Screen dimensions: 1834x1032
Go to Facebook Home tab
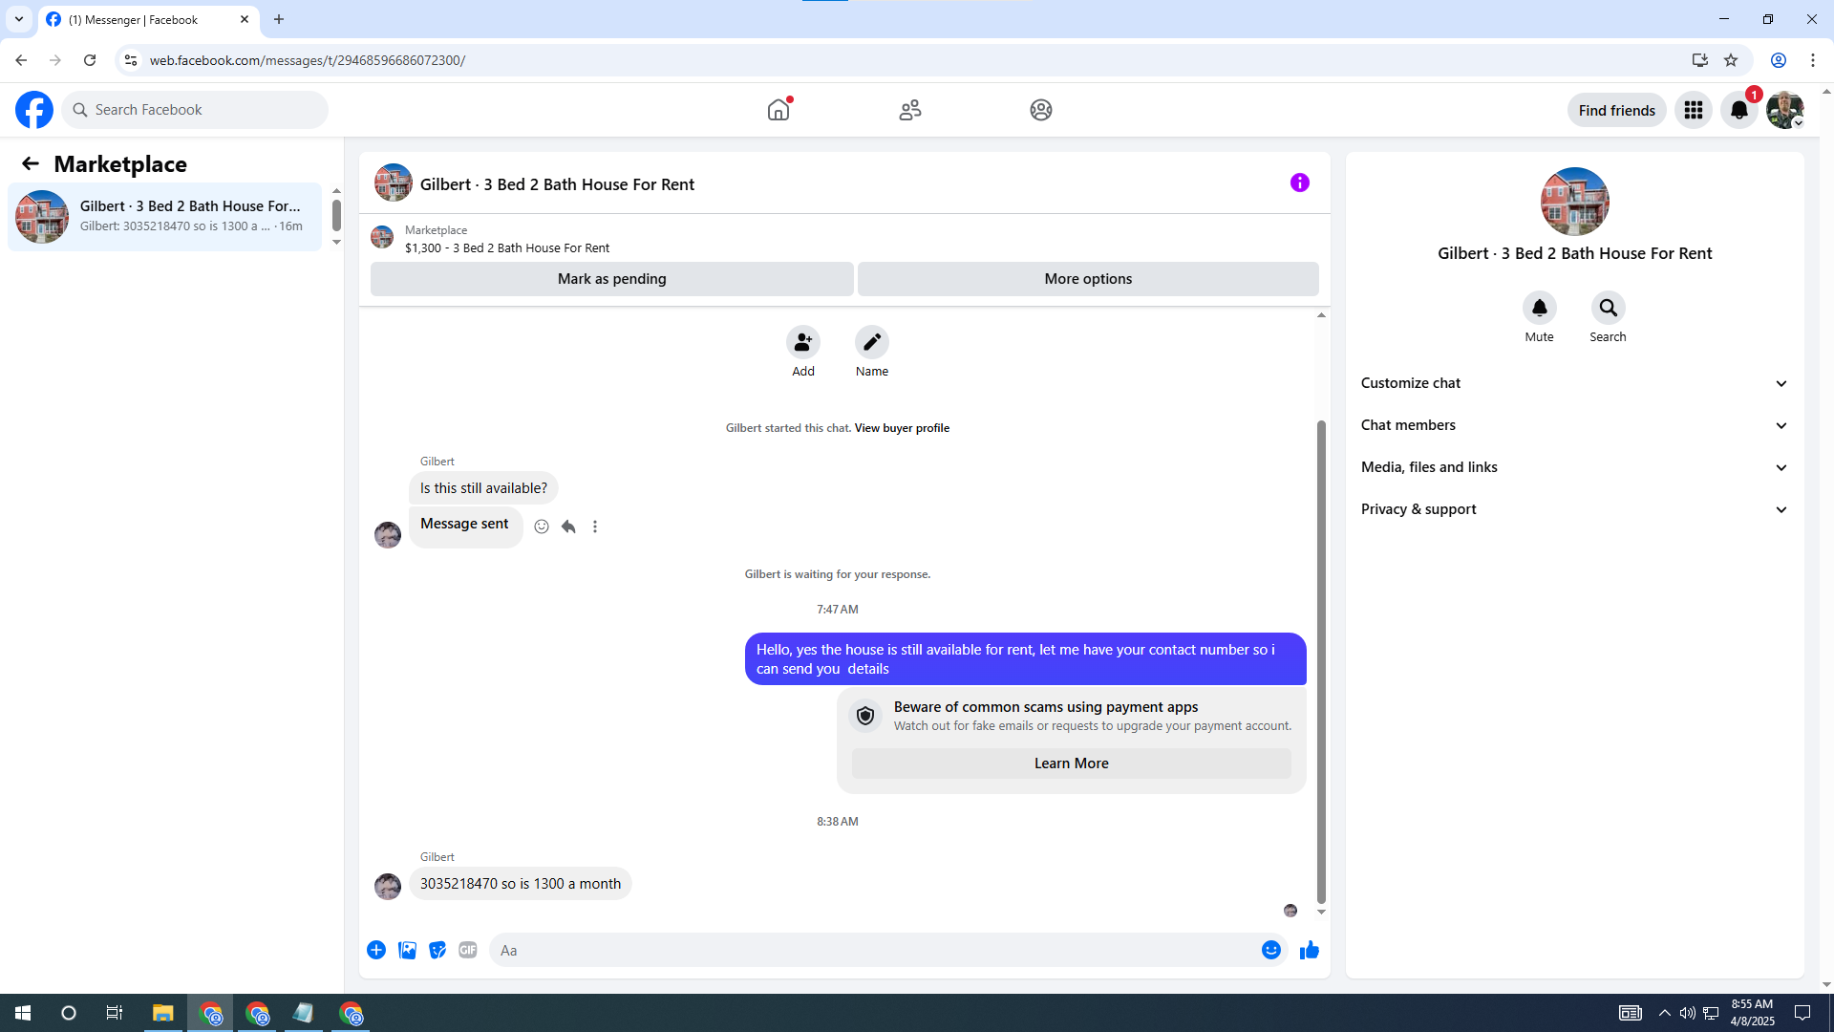(x=778, y=110)
